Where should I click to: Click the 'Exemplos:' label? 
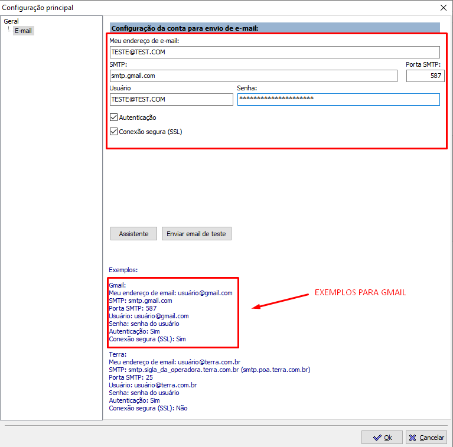click(x=123, y=270)
